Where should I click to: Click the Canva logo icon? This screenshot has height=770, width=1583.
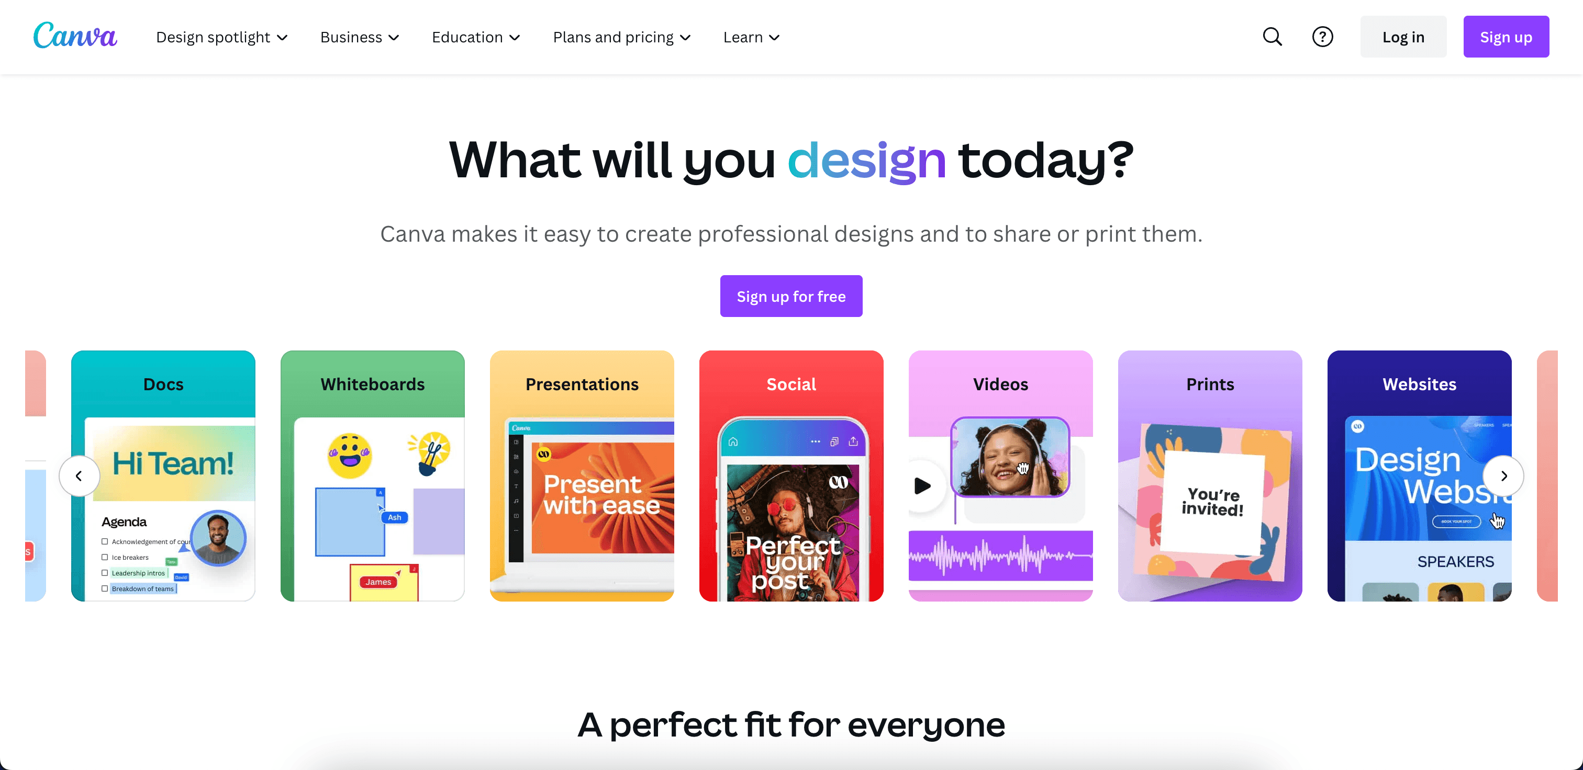(x=77, y=37)
